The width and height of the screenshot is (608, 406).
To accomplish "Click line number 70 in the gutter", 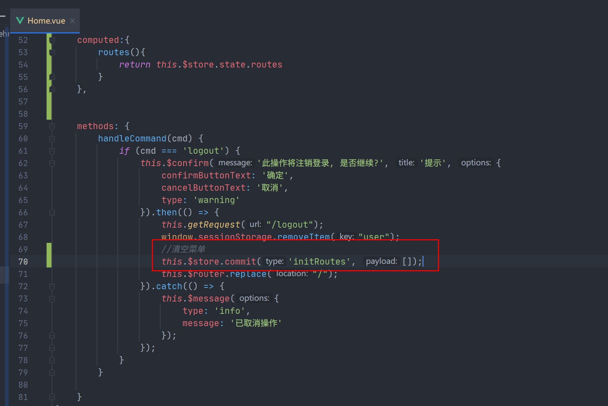I will 23,262.
